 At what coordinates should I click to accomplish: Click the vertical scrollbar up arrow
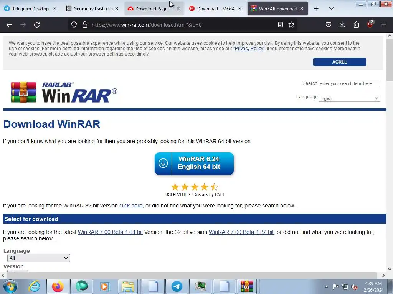(x=390, y=36)
